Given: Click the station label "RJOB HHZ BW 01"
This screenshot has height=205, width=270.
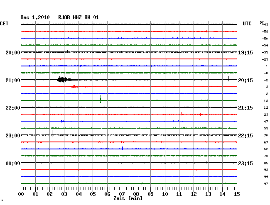Looking at the screenshot, I should point(79,17).
